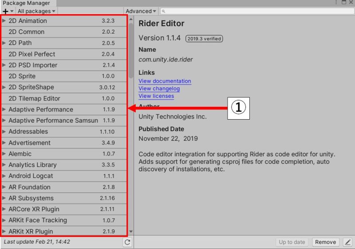Screen dimensions: 355x249
Task: Expand the 2D PSD Importer package
Action: (x=4, y=65)
